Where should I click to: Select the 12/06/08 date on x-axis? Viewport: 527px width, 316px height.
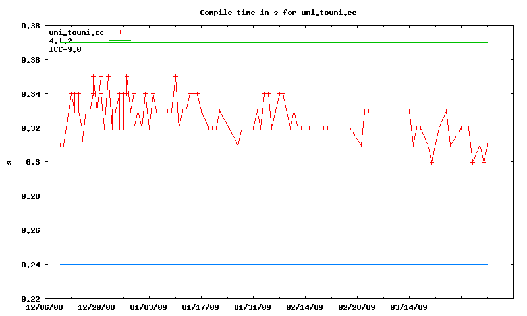(x=44, y=307)
